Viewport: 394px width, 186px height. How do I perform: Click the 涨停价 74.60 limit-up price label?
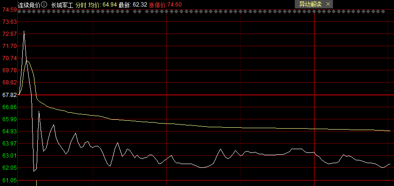tap(165, 5)
